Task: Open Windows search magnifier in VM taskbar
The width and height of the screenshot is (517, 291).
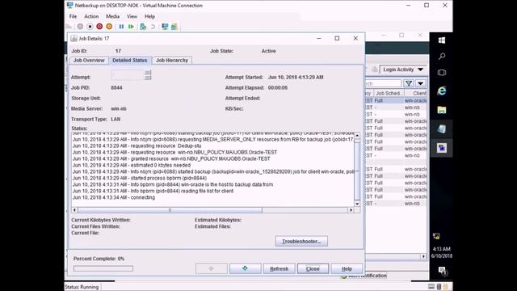Action: [x=442, y=57]
